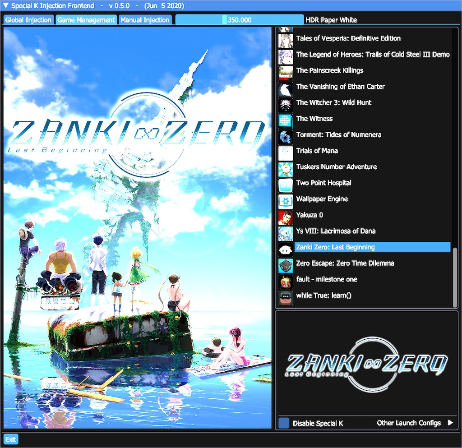Select Tuskers Number Adventure entry
This screenshot has width=462, height=448.
(337, 167)
